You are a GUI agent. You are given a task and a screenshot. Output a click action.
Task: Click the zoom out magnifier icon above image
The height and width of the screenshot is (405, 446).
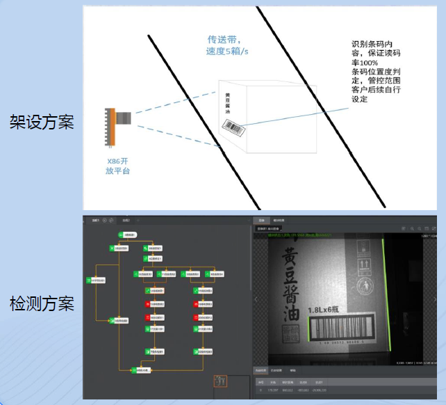point(420,228)
